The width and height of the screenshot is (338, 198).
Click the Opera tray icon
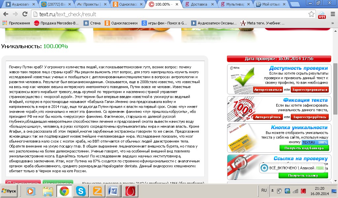tap(303, 191)
